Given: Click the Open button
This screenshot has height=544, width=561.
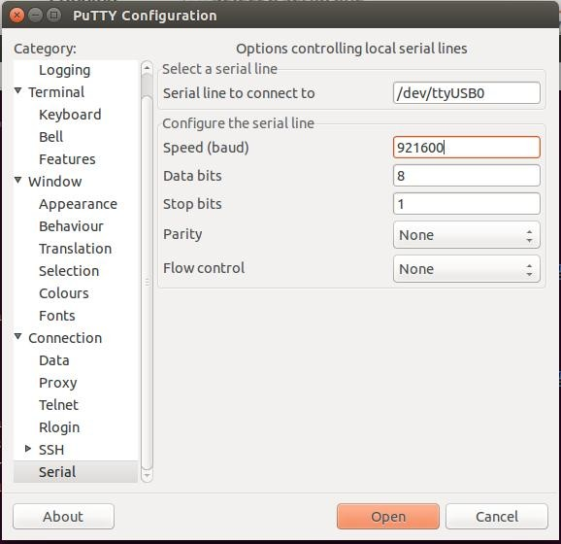Looking at the screenshot, I should (388, 517).
